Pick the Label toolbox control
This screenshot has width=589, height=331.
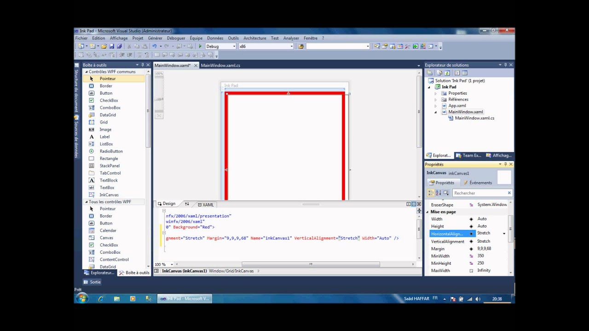[x=113, y=137]
